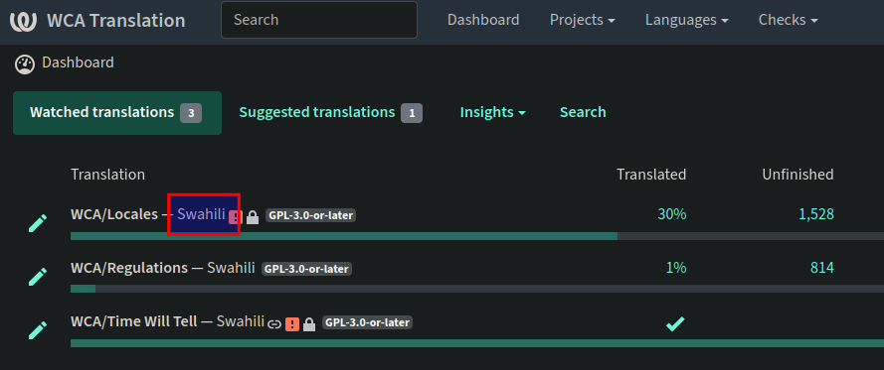Screen dimensions: 884x370
Task: Click the Translation column header
Action: tap(107, 175)
